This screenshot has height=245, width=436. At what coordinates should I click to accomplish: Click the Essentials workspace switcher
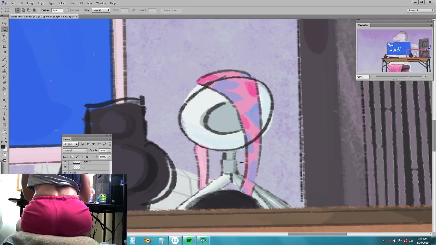(x=421, y=10)
